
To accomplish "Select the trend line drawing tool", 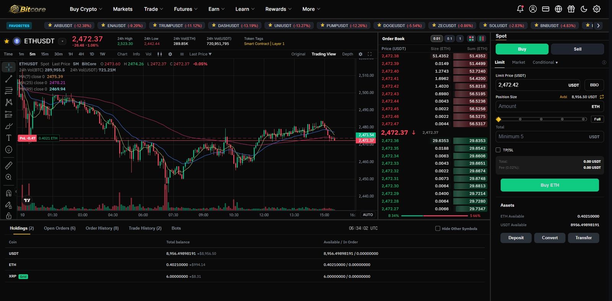I will point(8,79).
